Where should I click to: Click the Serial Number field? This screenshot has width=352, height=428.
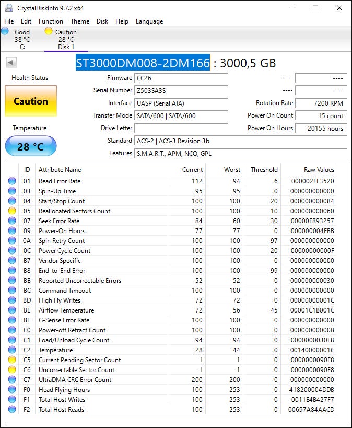(x=181, y=90)
